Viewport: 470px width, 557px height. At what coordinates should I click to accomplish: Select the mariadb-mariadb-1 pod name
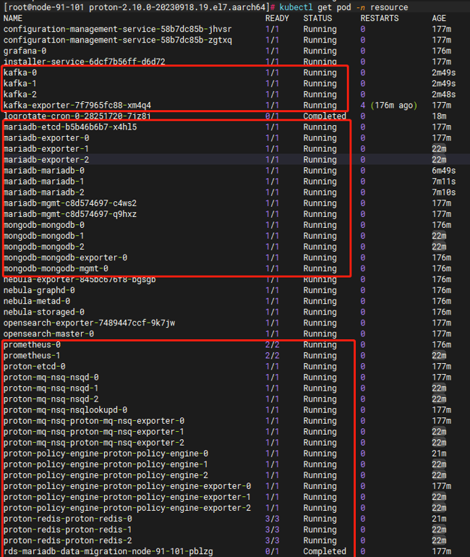point(44,181)
